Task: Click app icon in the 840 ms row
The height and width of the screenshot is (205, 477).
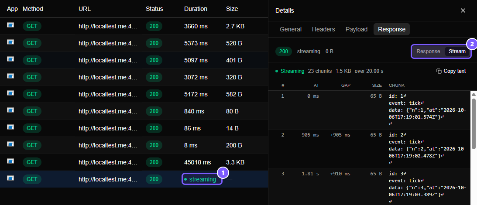Action: pos(10,110)
